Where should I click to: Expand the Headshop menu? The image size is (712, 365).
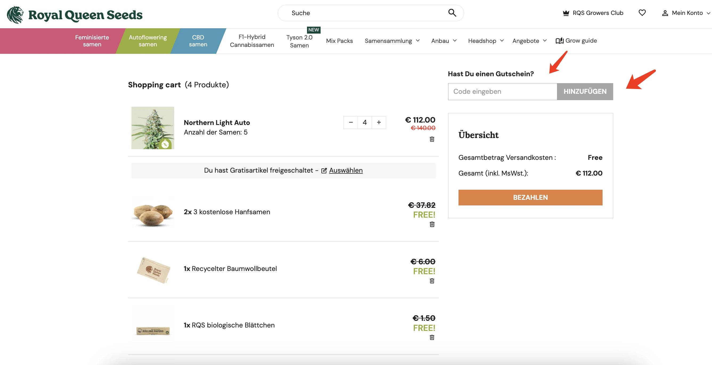(x=502, y=41)
